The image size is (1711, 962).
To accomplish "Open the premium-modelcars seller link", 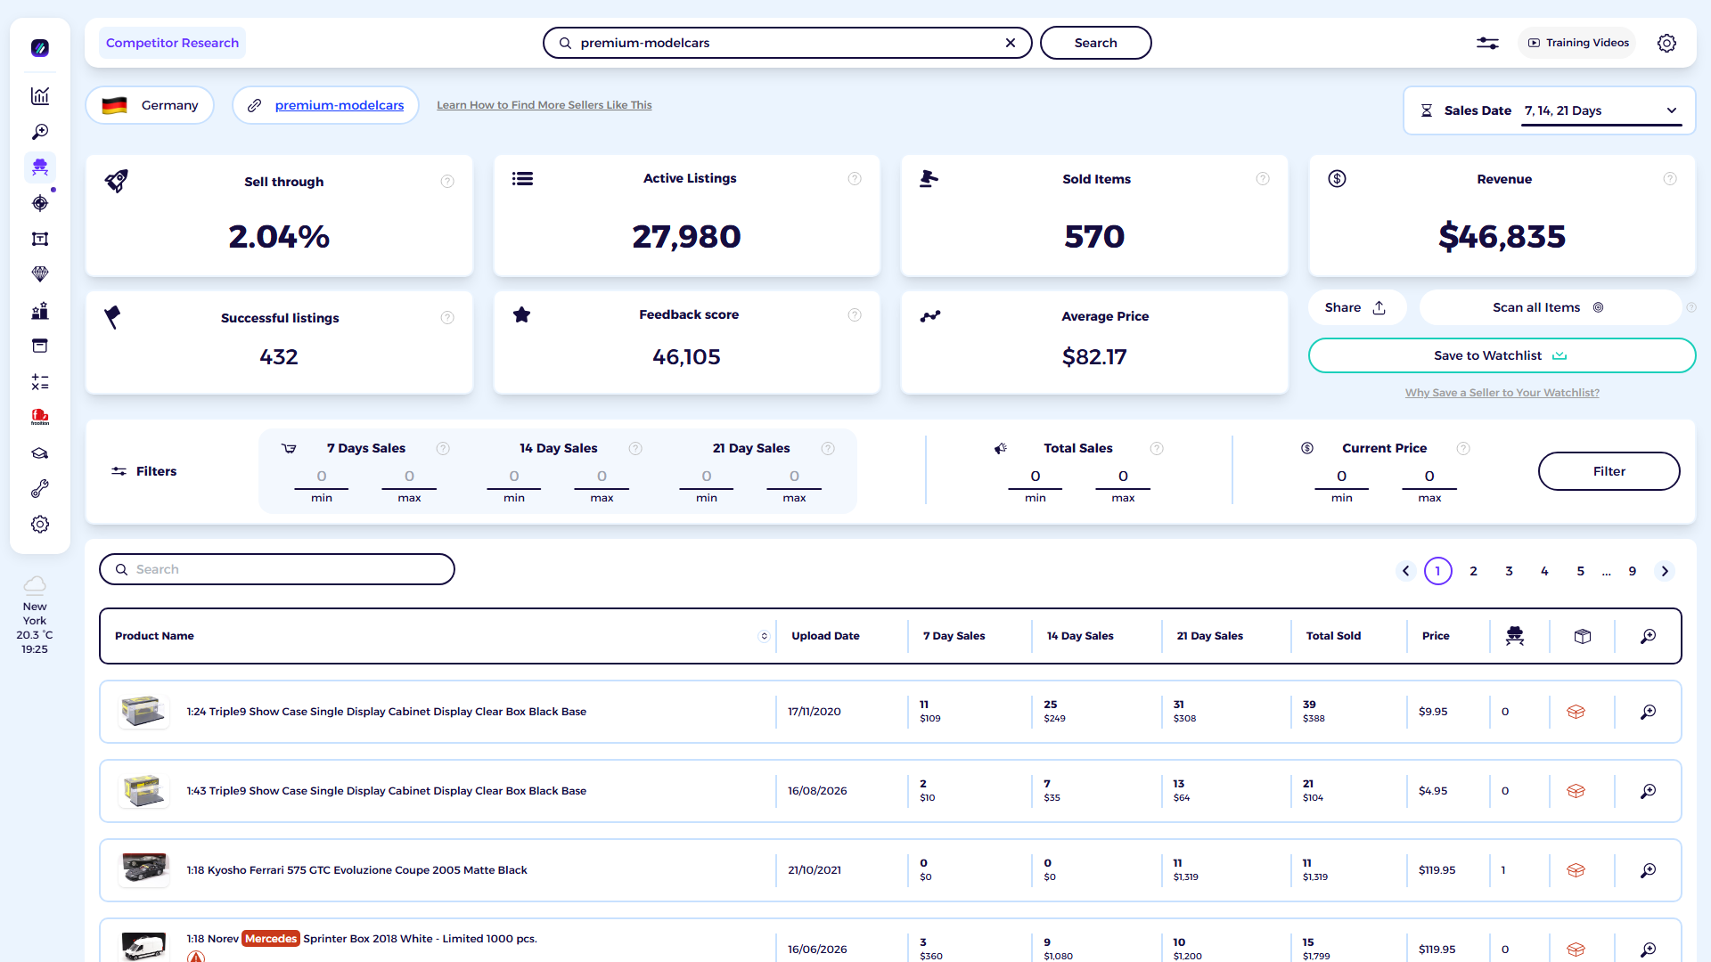I will click(x=340, y=105).
